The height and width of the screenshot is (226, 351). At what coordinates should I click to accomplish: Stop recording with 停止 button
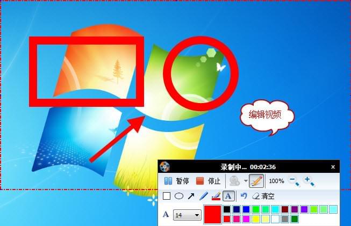click(208, 181)
